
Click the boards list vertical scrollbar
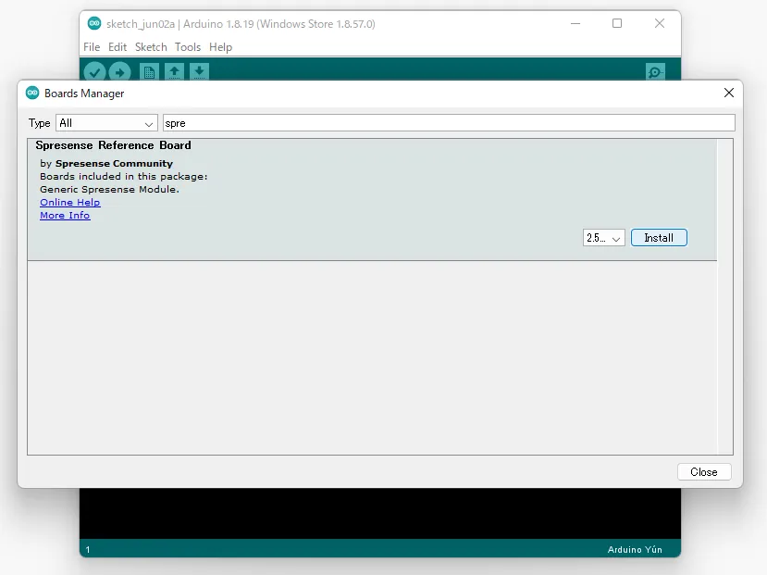point(725,296)
